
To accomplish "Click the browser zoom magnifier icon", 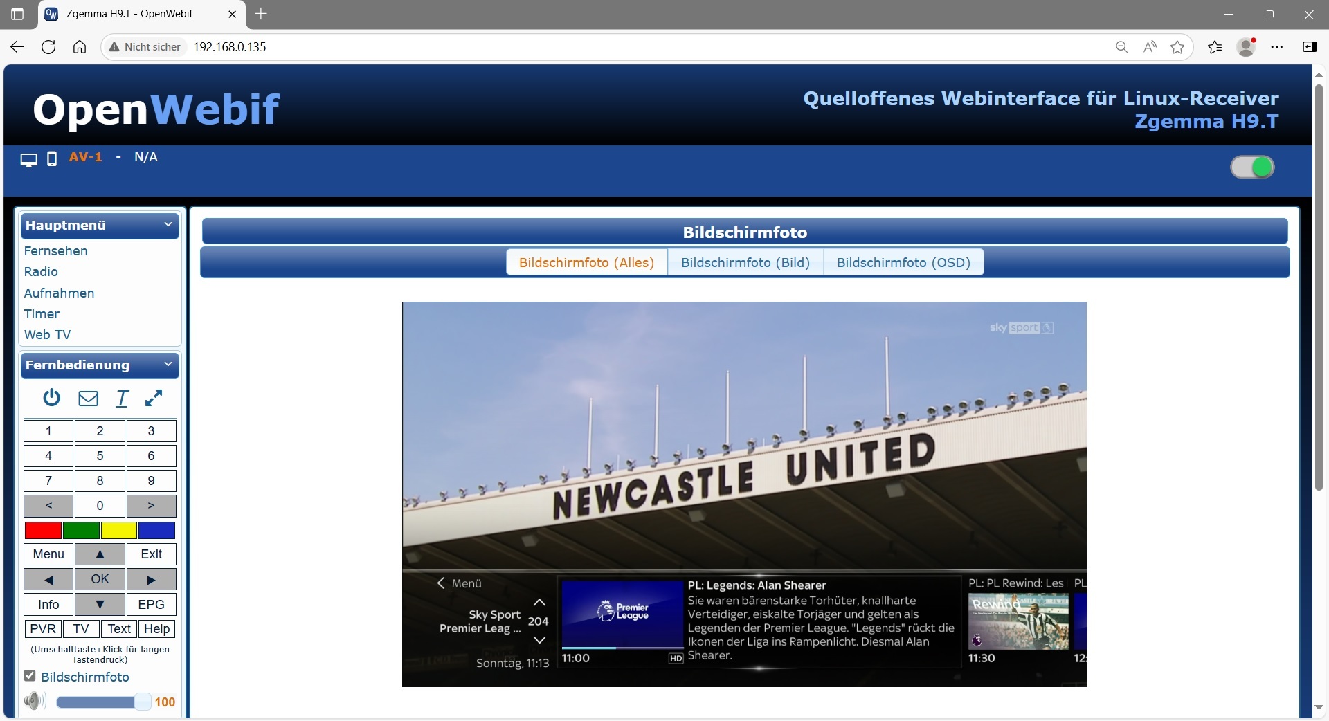I will [1122, 46].
